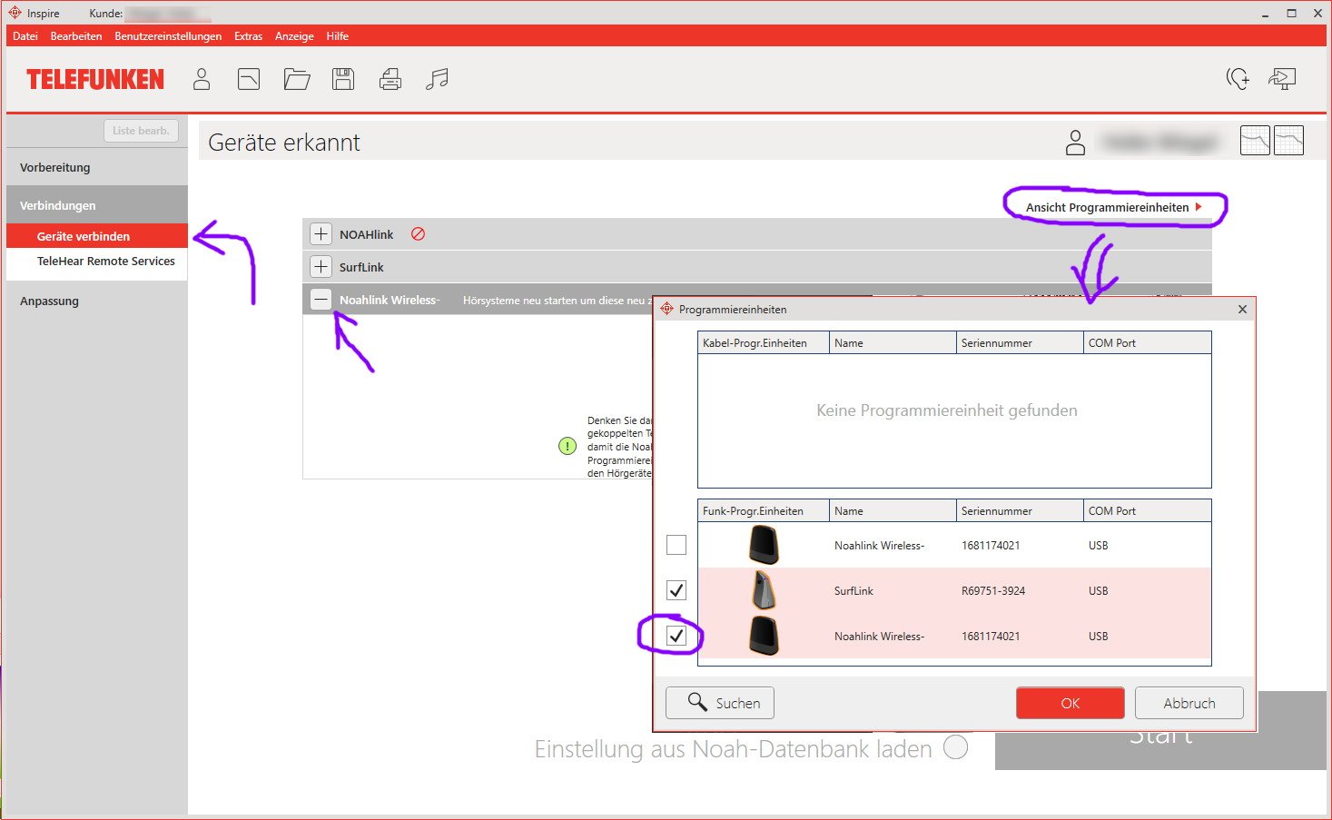Close the Programmiereinheiten dialog

[x=1242, y=310]
